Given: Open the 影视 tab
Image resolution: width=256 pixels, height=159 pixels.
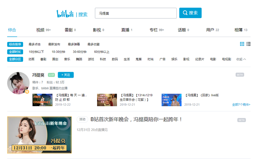Looking at the screenshot, I should pyautogui.click(x=98, y=30).
